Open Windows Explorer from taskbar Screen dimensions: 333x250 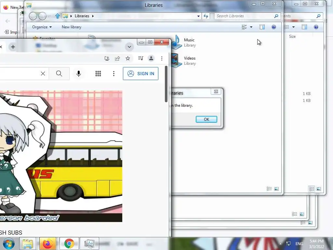(x=28, y=243)
